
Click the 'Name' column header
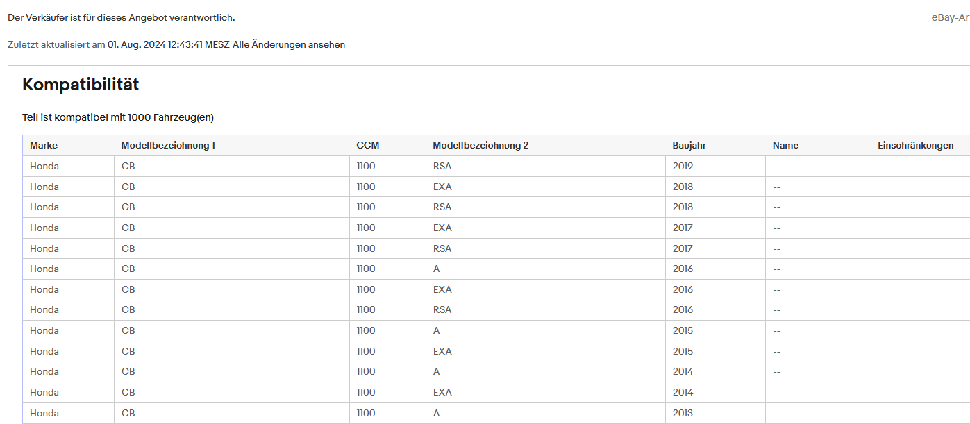click(785, 146)
